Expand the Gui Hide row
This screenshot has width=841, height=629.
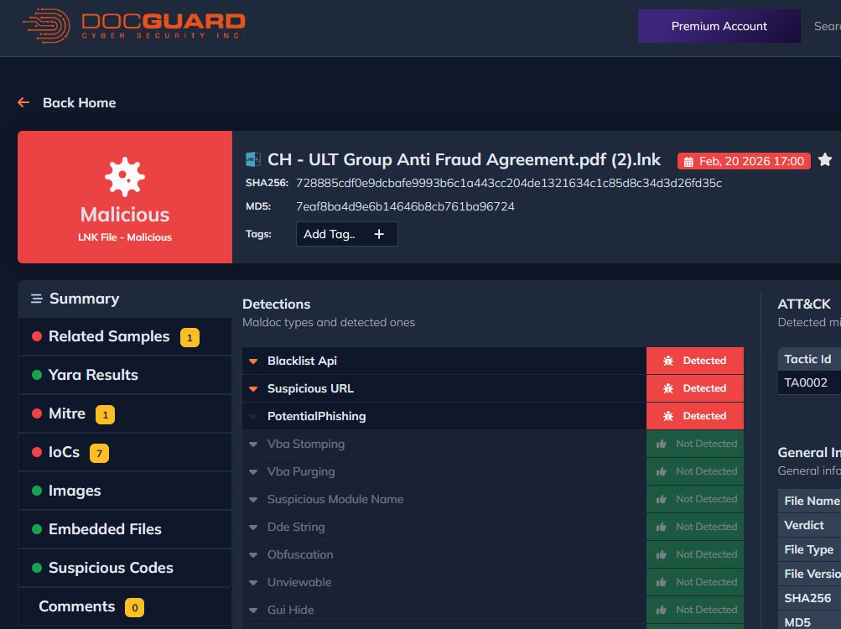click(x=253, y=611)
